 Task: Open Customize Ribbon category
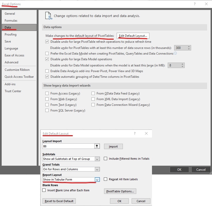(19, 70)
